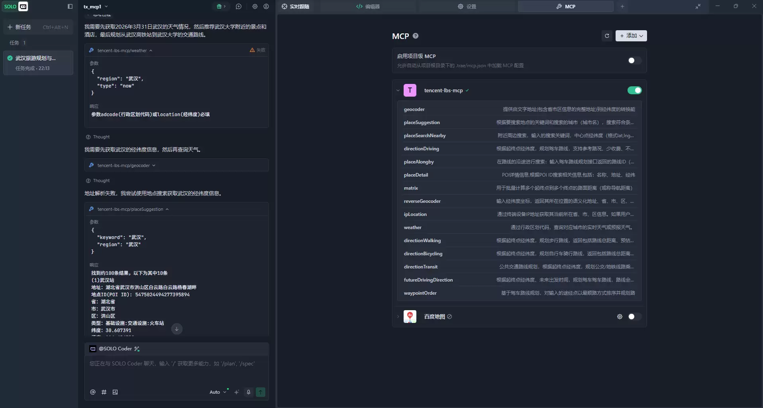The image size is (763, 408).
Task: Collapse the tencent-lbs-mcp/weather tool call
Action: tap(151, 51)
